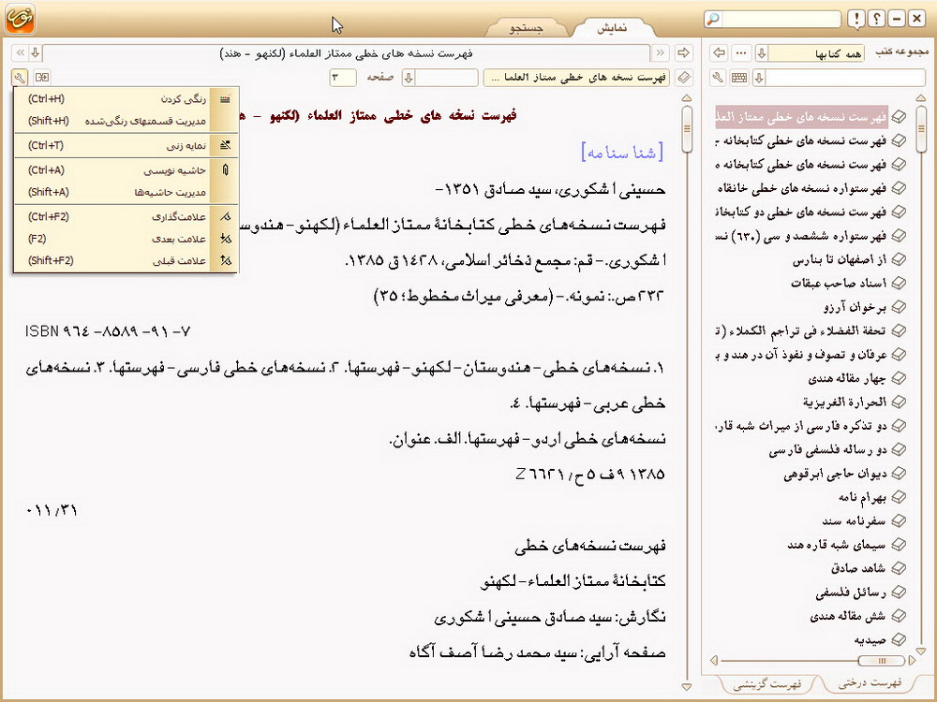The height and width of the screenshot is (702, 937).
Task: Select the رنگی کردن (Ctrl+H) menu item
Action: (x=126, y=99)
